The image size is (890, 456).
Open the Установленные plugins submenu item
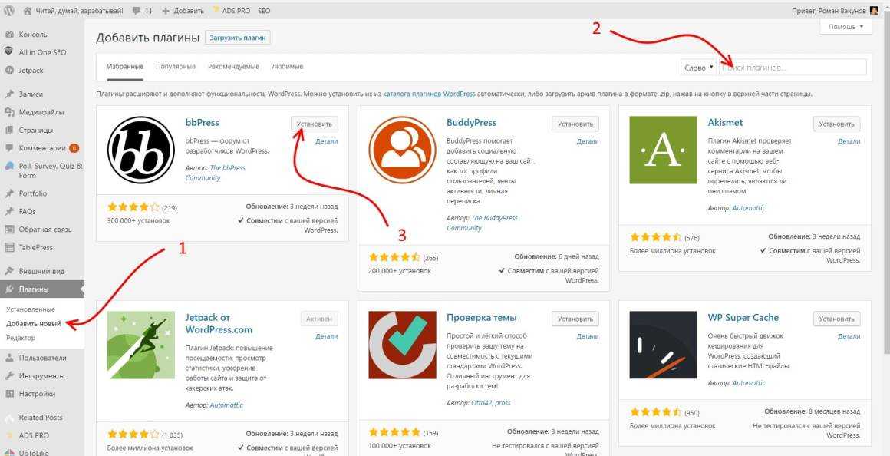pyautogui.click(x=31, y=309)
